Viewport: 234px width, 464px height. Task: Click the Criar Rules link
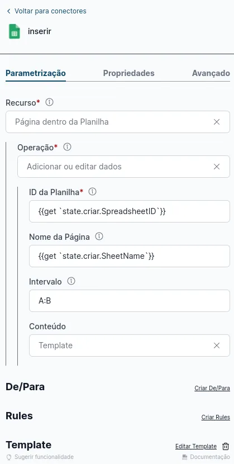point(216,417)
